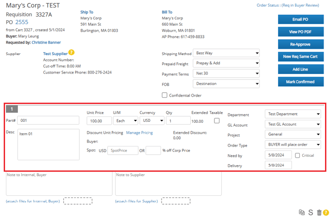Open PO number 2555 link
This screenshot has height=217, width=331.
point(22,22)
